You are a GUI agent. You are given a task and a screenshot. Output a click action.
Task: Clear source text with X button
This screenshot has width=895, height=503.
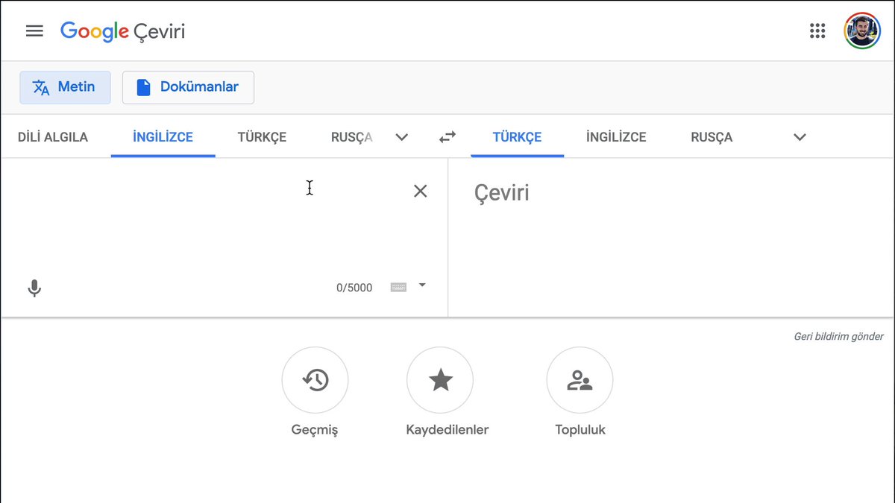click(x=421, y=192)
